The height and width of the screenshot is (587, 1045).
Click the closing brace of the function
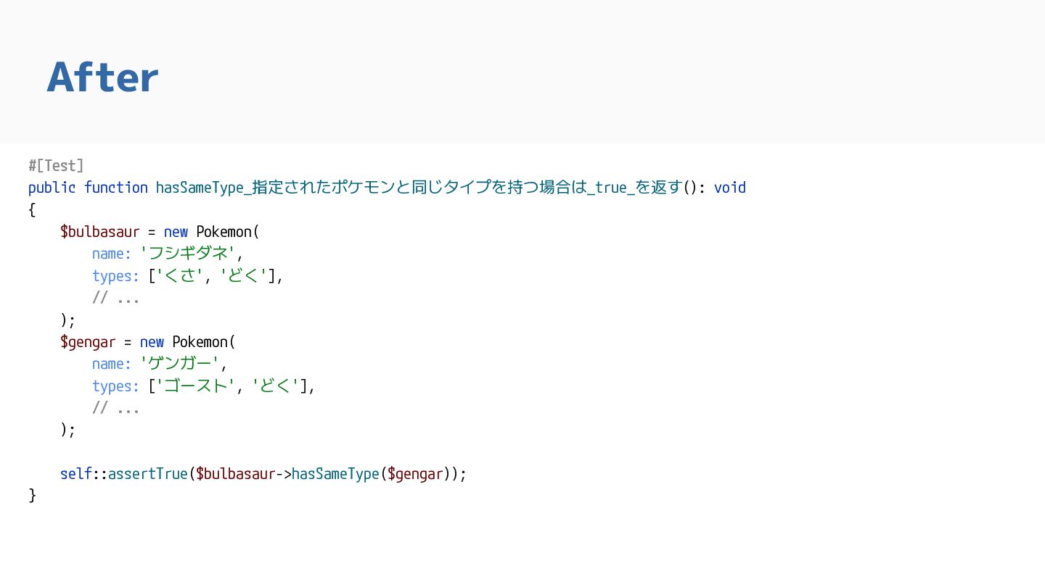pyautogui.click(x=32, y=496)
